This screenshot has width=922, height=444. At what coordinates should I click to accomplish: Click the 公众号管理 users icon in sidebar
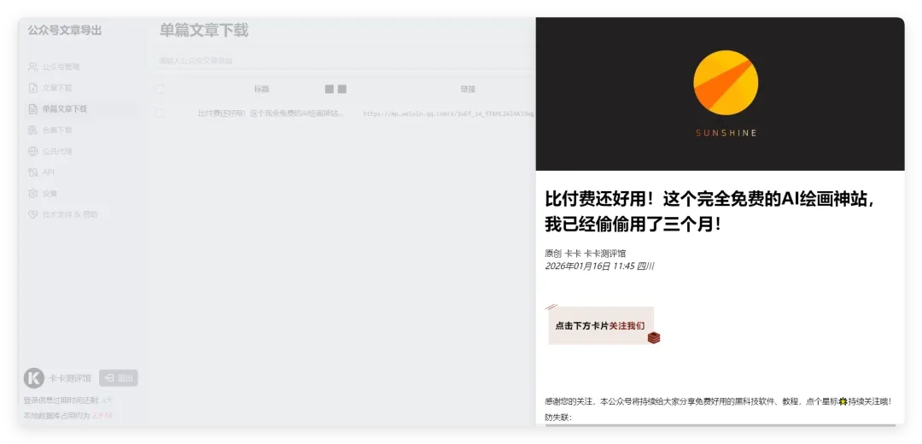[33, 67]
